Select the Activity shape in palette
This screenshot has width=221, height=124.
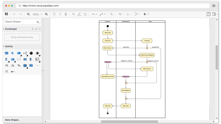coord(7,53)
